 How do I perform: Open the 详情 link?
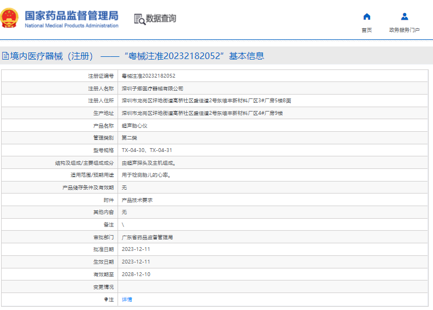click(127, 300)
